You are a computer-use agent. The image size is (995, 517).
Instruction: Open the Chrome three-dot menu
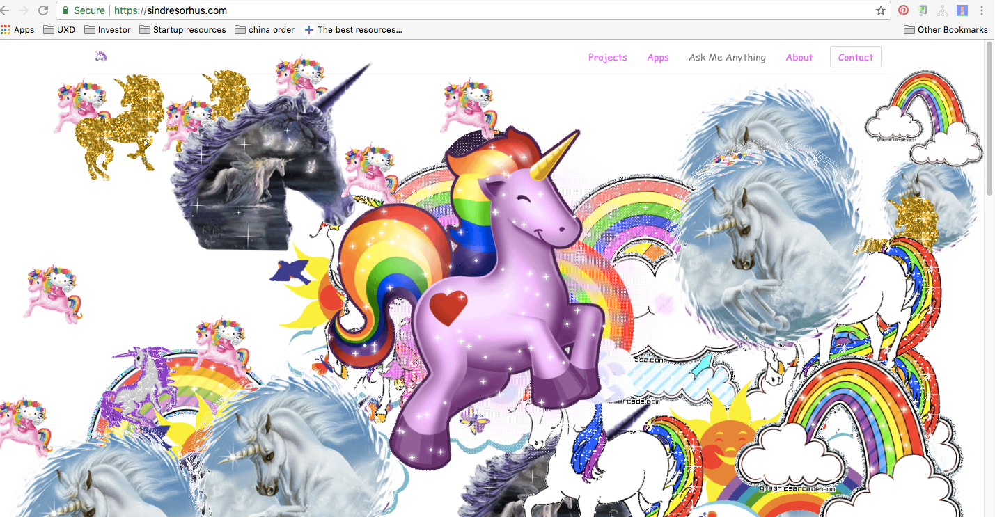point(981,10)
